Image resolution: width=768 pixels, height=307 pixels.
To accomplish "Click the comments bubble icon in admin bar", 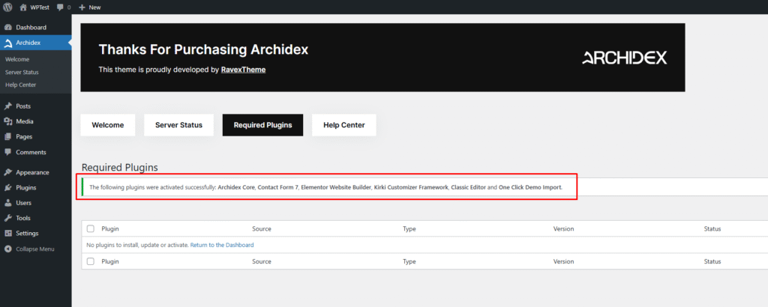I will point(61,7).
